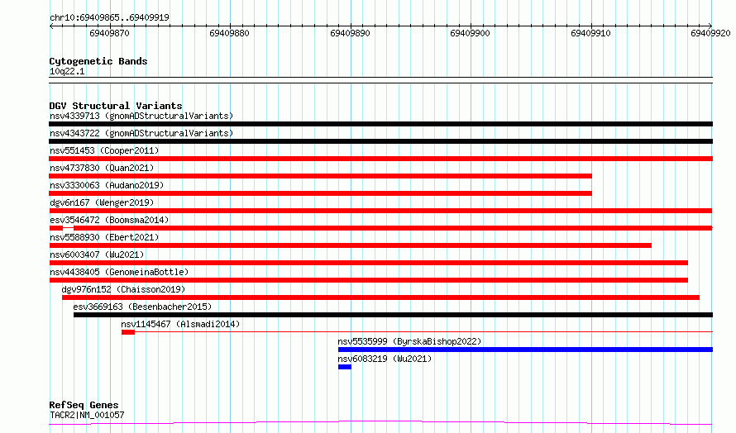This screenshot has height=433, width=736.
Task: Click the red bar of nsv4438405
Action: coord(369,280)
